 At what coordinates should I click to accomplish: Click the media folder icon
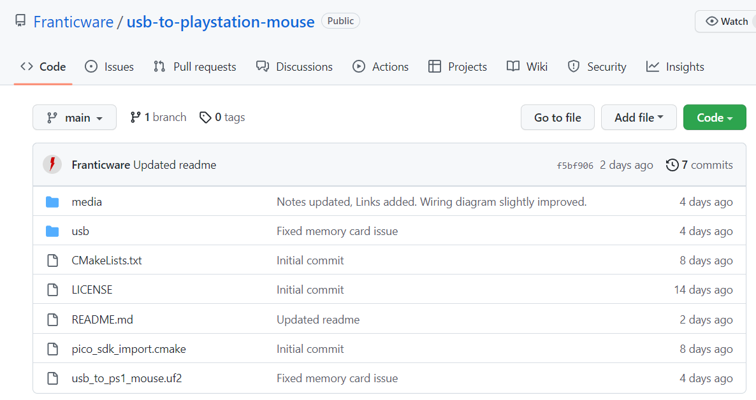coord(52,202)
